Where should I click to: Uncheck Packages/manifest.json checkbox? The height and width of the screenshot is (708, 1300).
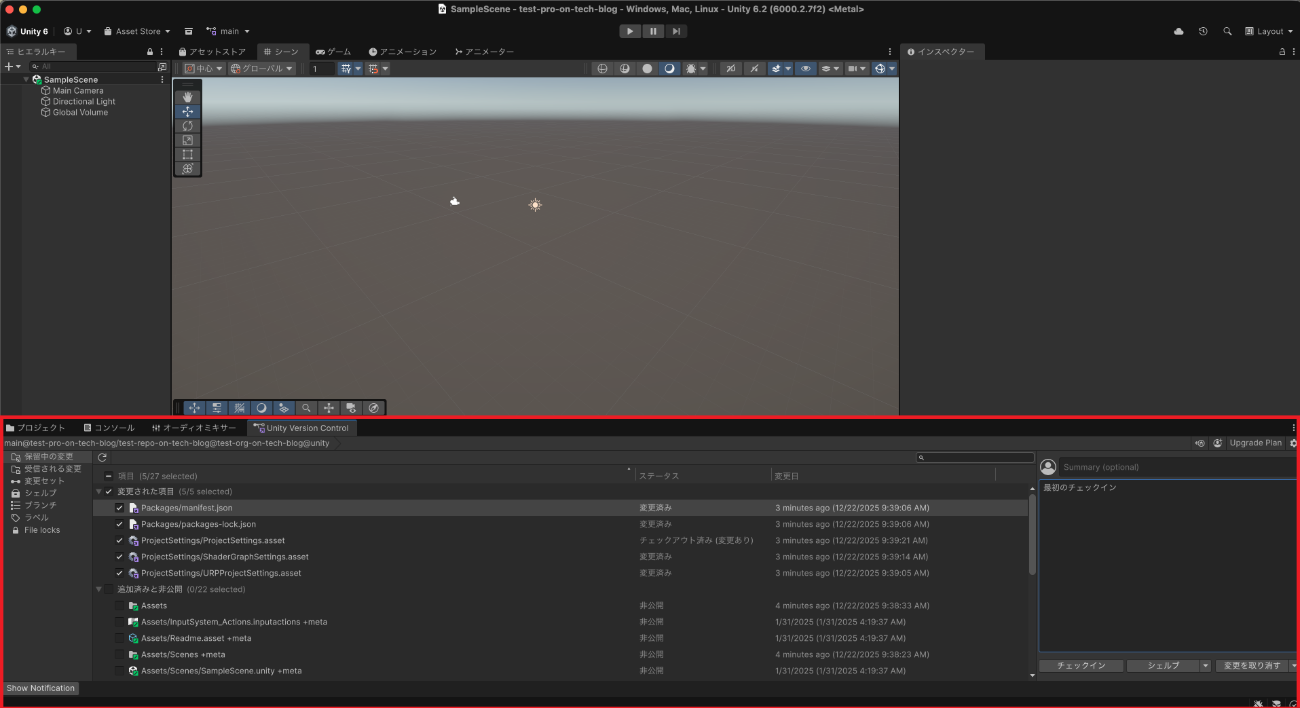coord(119,508)
